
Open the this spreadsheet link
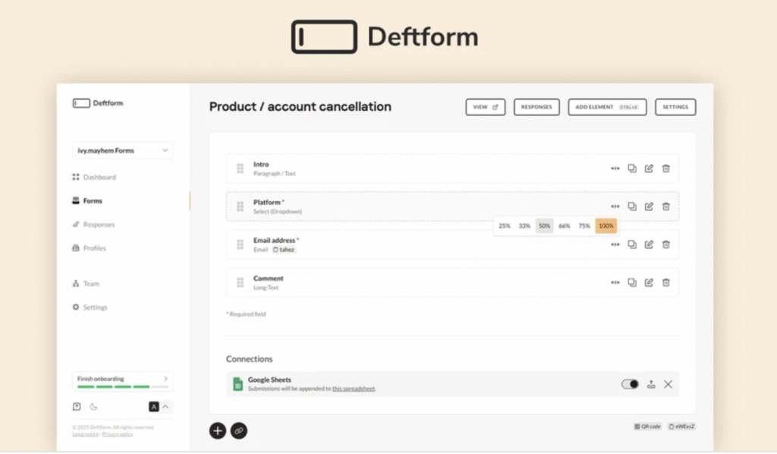coord(354,389)
